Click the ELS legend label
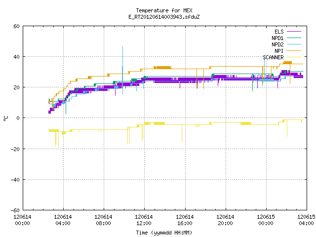This screenshot has width=316, height=237. point(279,32)
